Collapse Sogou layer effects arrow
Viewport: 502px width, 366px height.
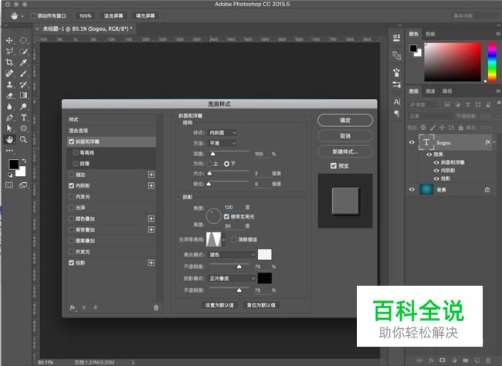click(494, 142)
